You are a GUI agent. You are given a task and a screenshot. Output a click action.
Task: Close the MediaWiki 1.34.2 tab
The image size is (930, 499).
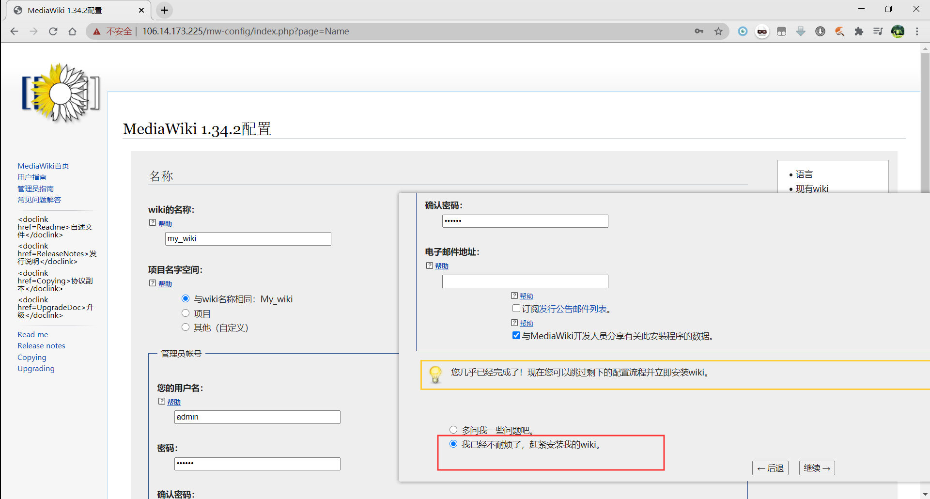(141, 10)
